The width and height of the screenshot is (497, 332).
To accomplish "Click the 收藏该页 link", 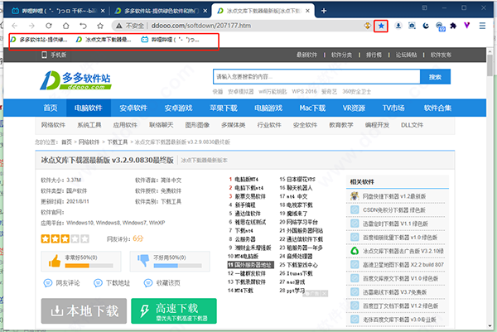I will coord(162,283).
